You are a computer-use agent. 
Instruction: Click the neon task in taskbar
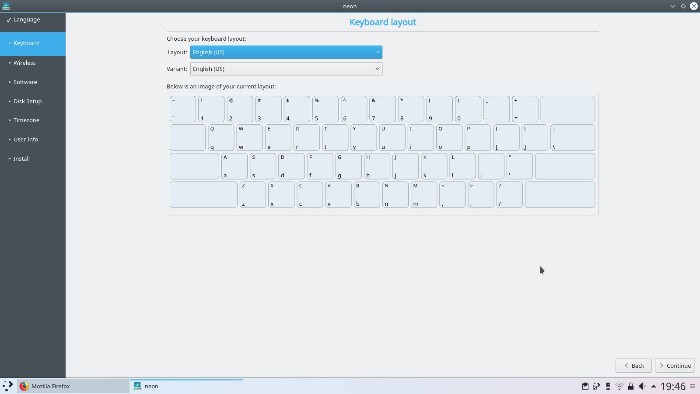[186, 386]
